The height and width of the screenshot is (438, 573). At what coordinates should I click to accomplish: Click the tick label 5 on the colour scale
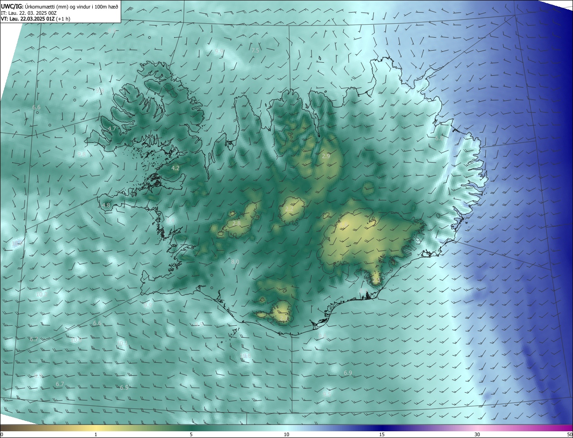[191, 434]
